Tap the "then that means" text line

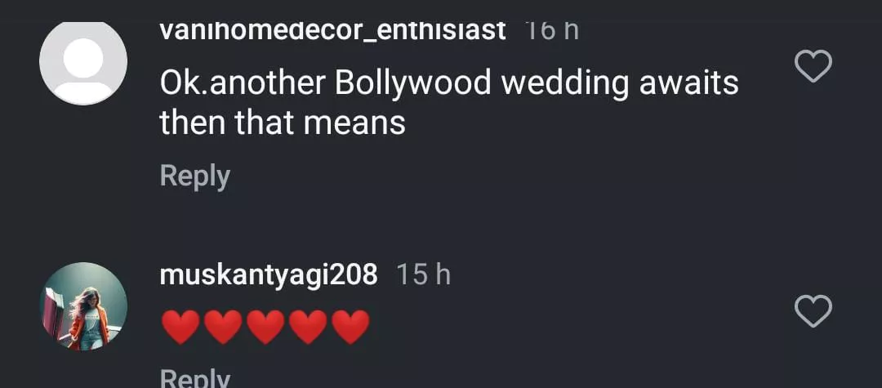point(283,123)
